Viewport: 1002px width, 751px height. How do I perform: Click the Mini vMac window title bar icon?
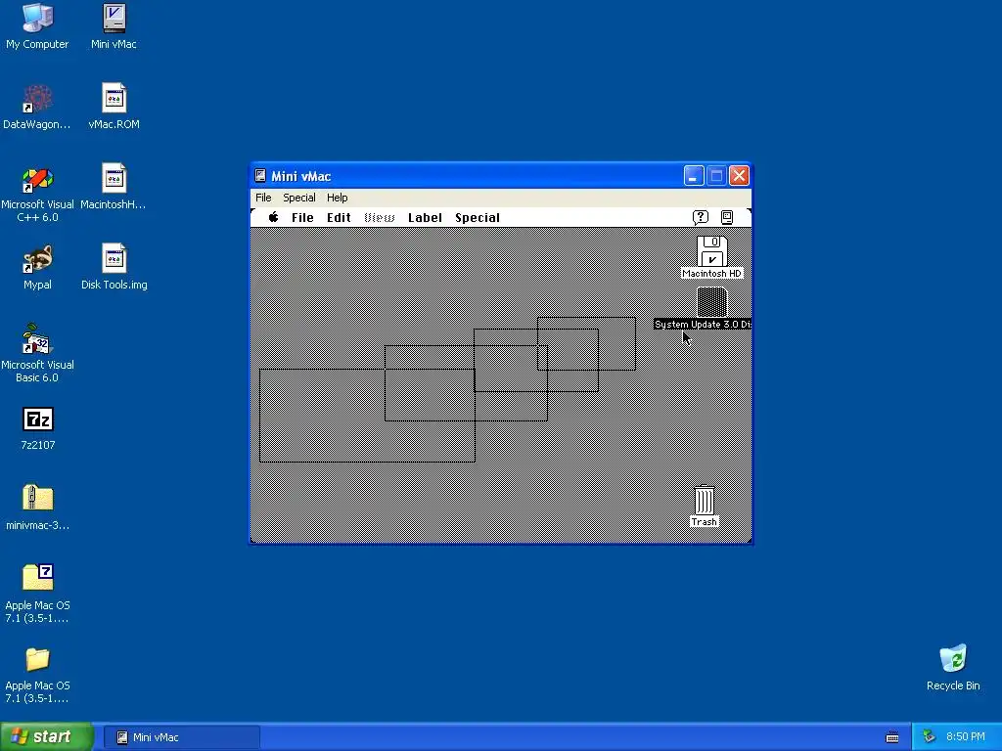coord(260,176)
